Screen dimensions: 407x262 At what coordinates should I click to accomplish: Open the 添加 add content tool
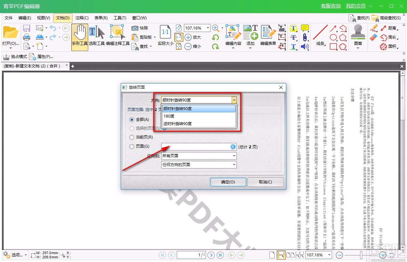coord(250,37)
